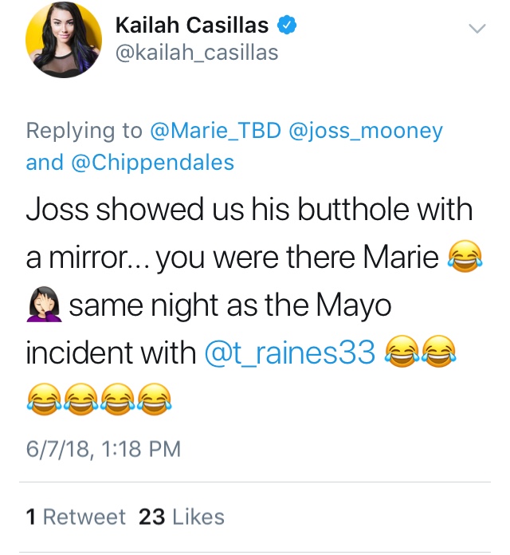Open the @Marie_TBD reply mention
Viewport: 510px width, 555px height.
pos(216,131)
